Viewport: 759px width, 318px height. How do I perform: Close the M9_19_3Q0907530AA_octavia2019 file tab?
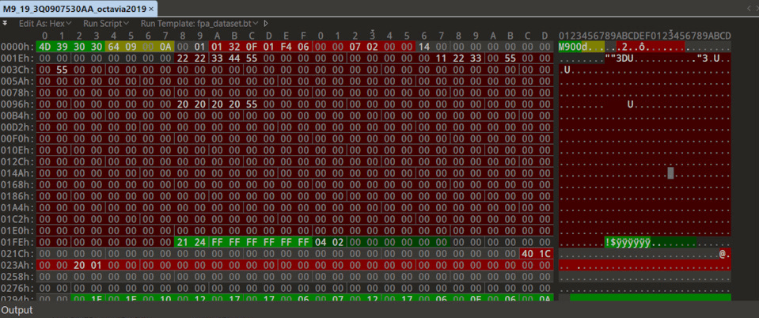151,8
